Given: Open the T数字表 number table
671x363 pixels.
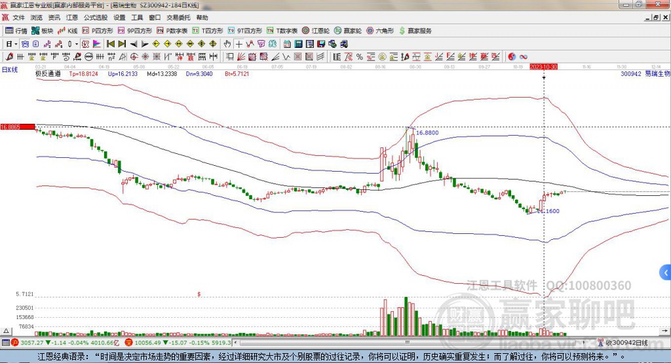Looking at the screenshot, I should point(282,31).
